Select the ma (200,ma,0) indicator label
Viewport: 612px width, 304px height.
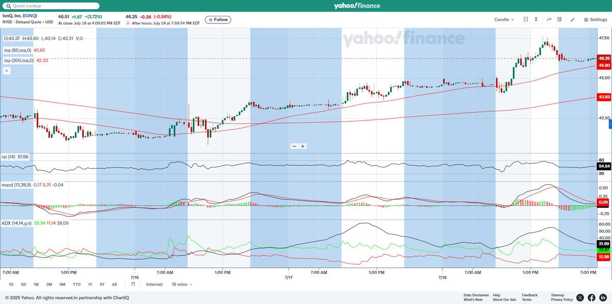pos(20,60)
